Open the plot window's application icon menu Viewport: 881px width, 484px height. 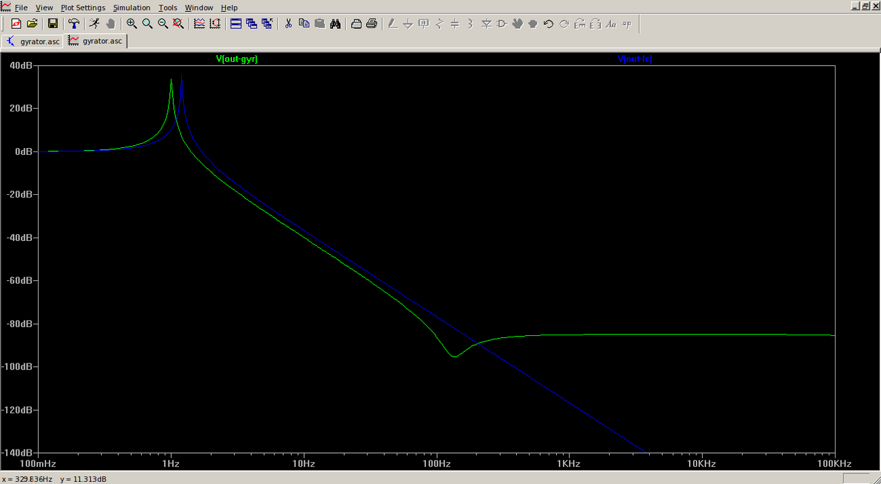[x=5, y=8]
